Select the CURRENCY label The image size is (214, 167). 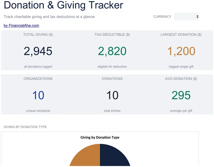tap(162, 17)
